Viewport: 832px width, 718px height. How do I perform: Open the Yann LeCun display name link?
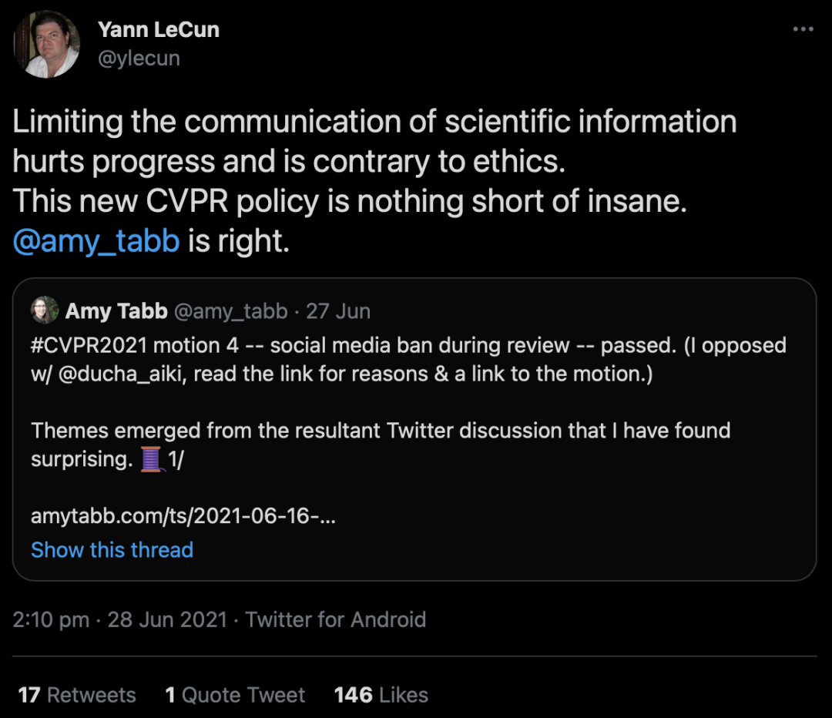(x=158, y=30)
